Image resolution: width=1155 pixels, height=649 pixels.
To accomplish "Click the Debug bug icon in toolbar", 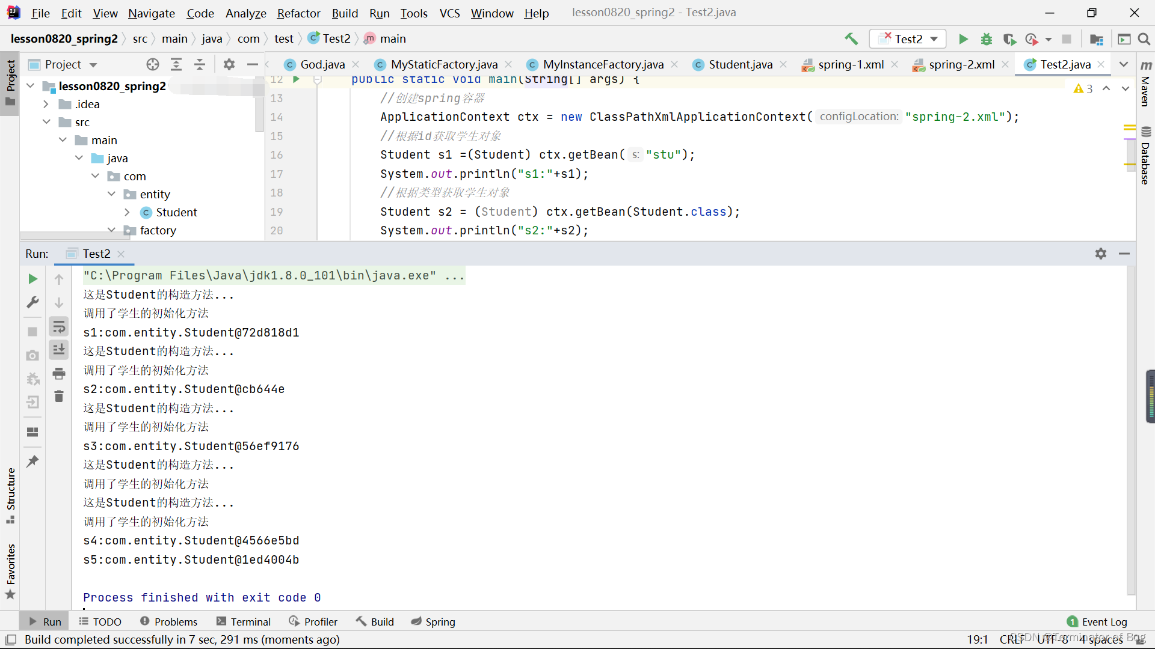I will click(987, 39).
